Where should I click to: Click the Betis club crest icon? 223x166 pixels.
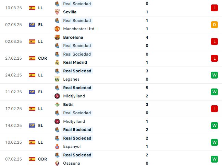tap(57, 105)
